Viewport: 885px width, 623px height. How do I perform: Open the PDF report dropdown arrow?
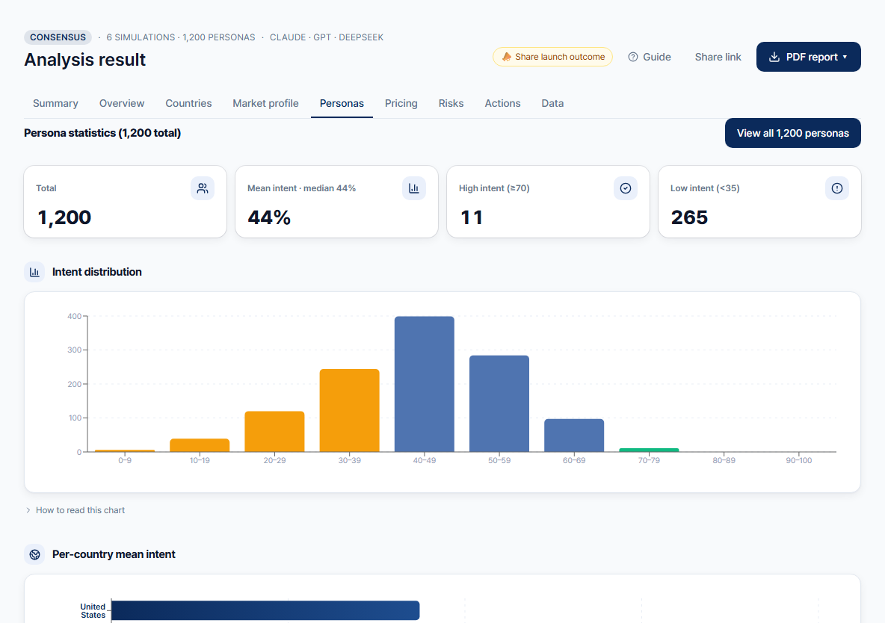(845, 57)
